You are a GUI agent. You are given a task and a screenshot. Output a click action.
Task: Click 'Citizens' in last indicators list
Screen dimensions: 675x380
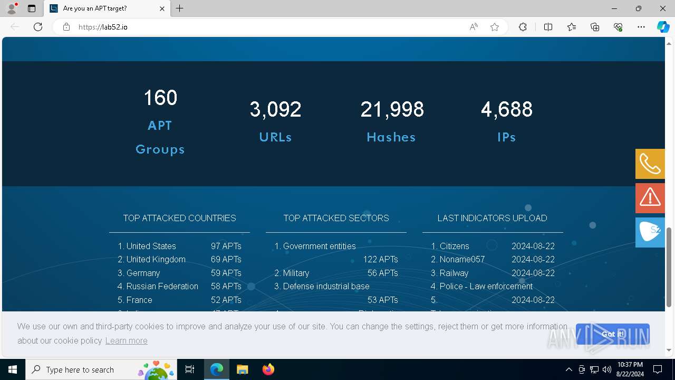(454, 246)
